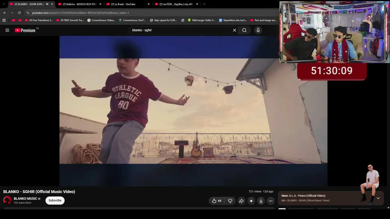
Task: Open the Text and Image ani... bookmark
Action: (x=264, y=20)
